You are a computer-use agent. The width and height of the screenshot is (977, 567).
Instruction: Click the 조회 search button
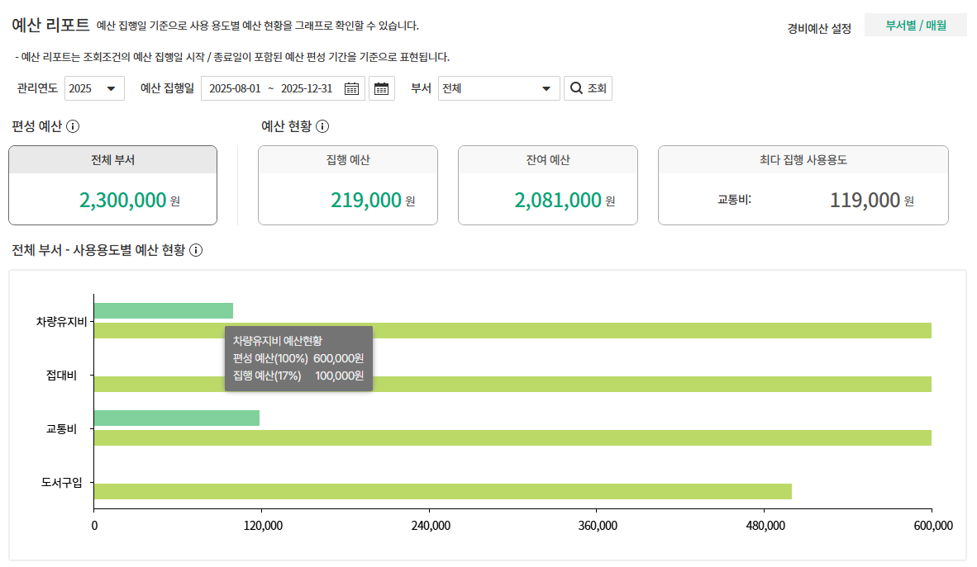(x=588, y=88)
